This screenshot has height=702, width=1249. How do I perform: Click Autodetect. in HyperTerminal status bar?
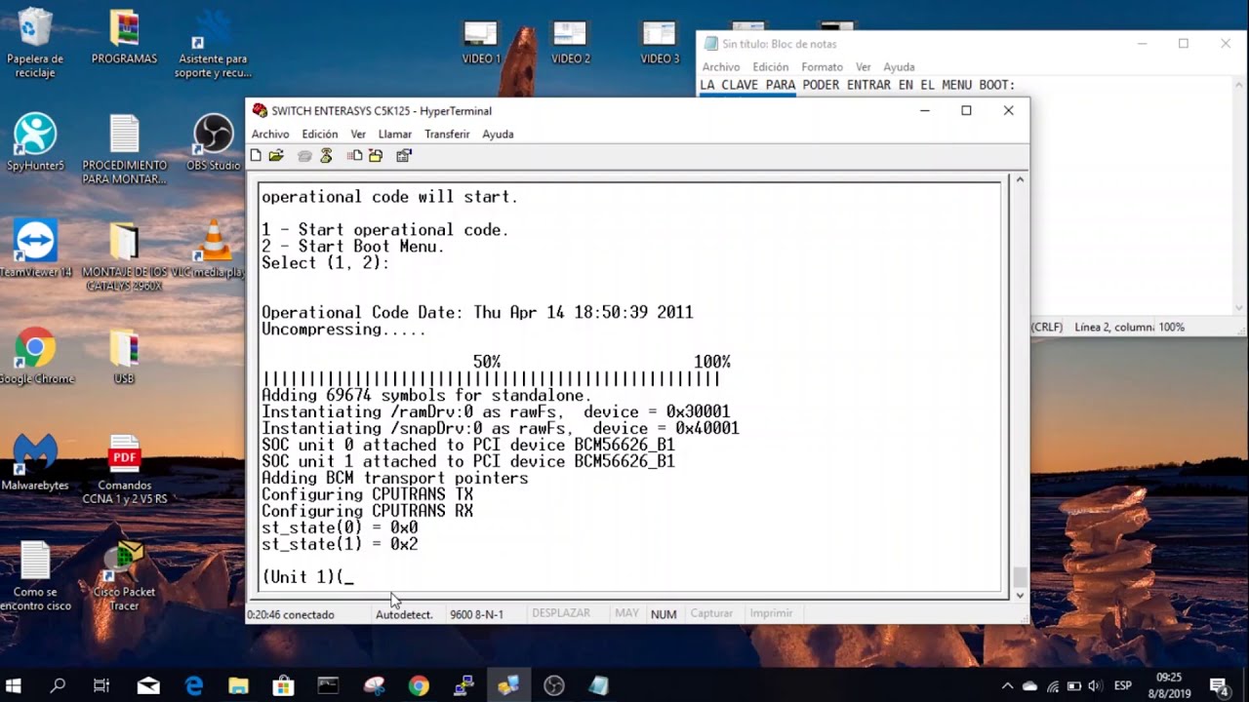pos(404,614)
